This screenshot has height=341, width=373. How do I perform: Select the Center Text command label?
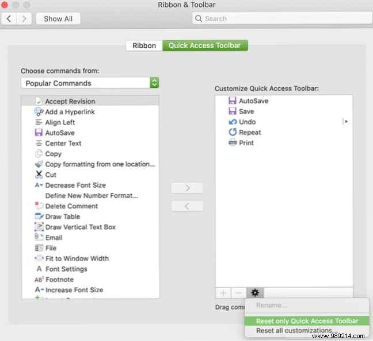pos(63,144)
